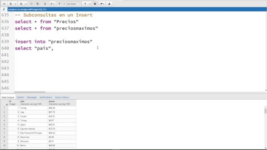Open the Messages tab
The width and height of the screenshot is (267, 150).
(x=32, y=97)
